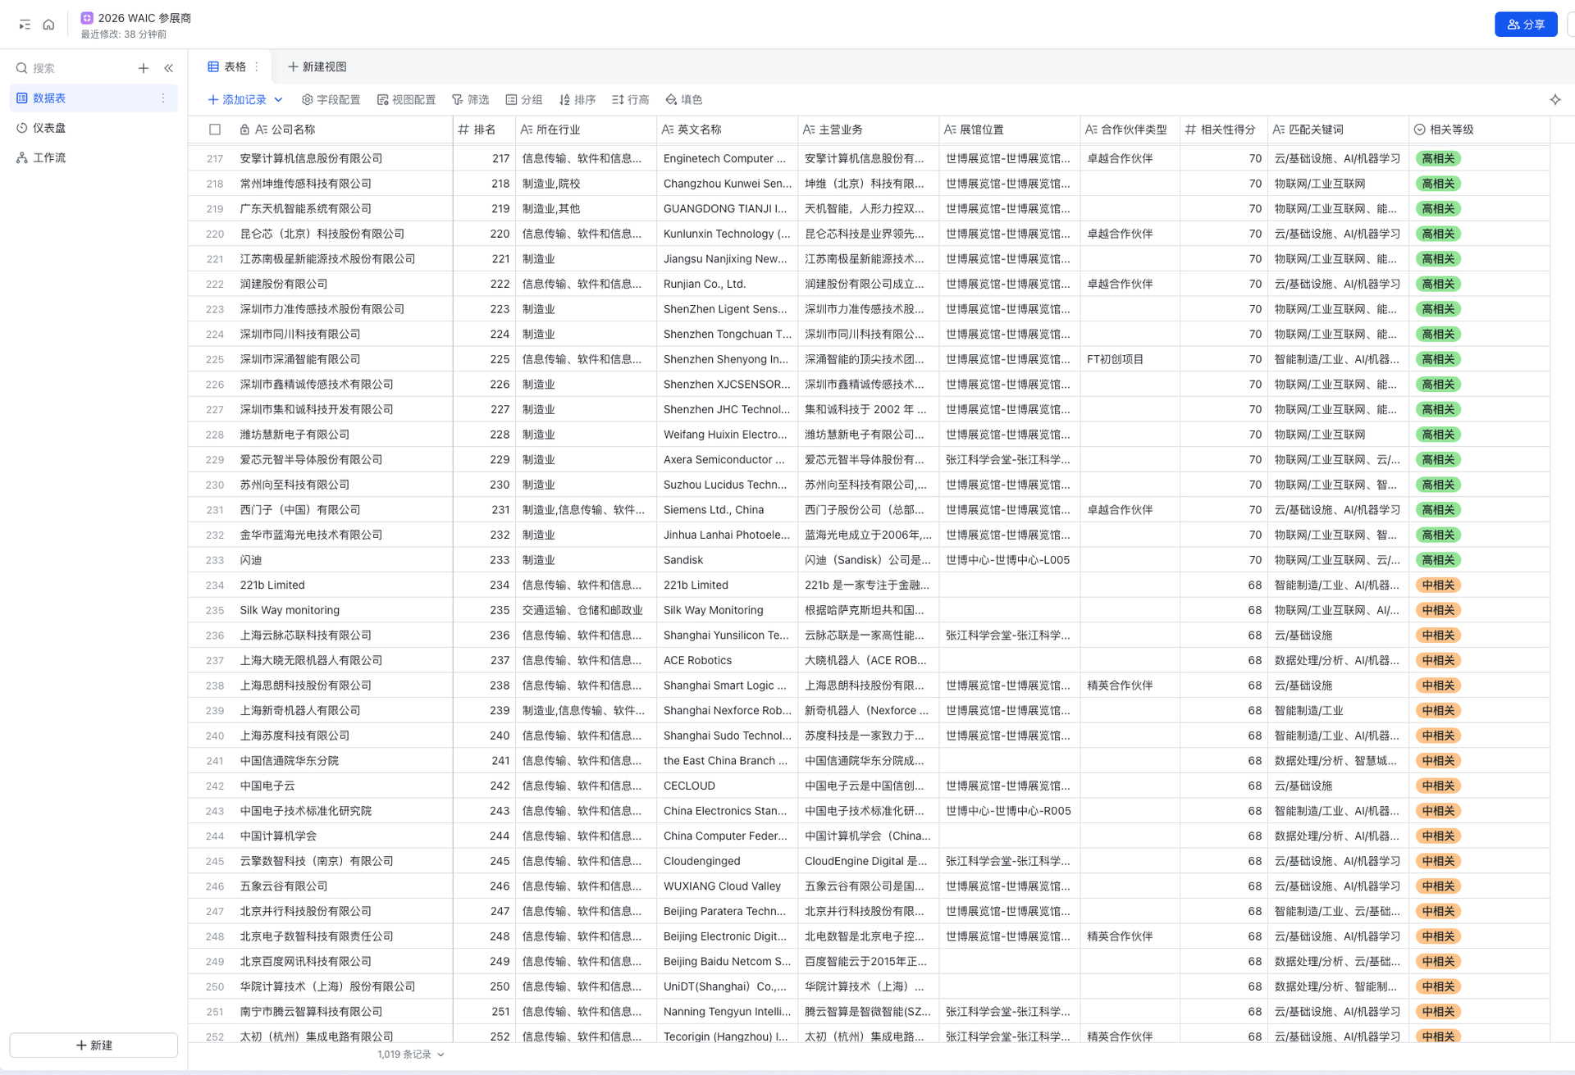Adjust 行高 row height
The width and height of the screenshot is (1575, 1075).
pyautogui.click(x=631, y=99)
